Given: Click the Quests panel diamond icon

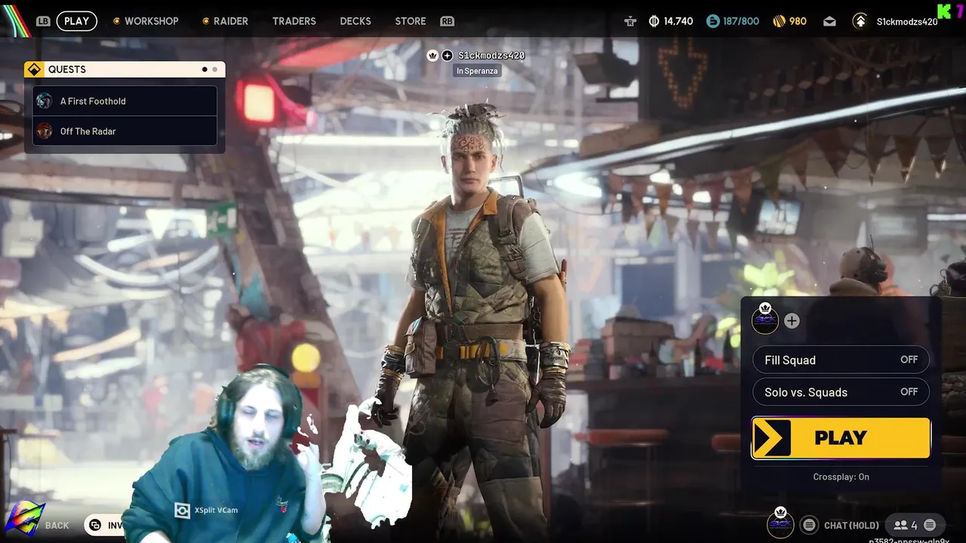Looking at the screenshot, I should (x=34, y=69).
